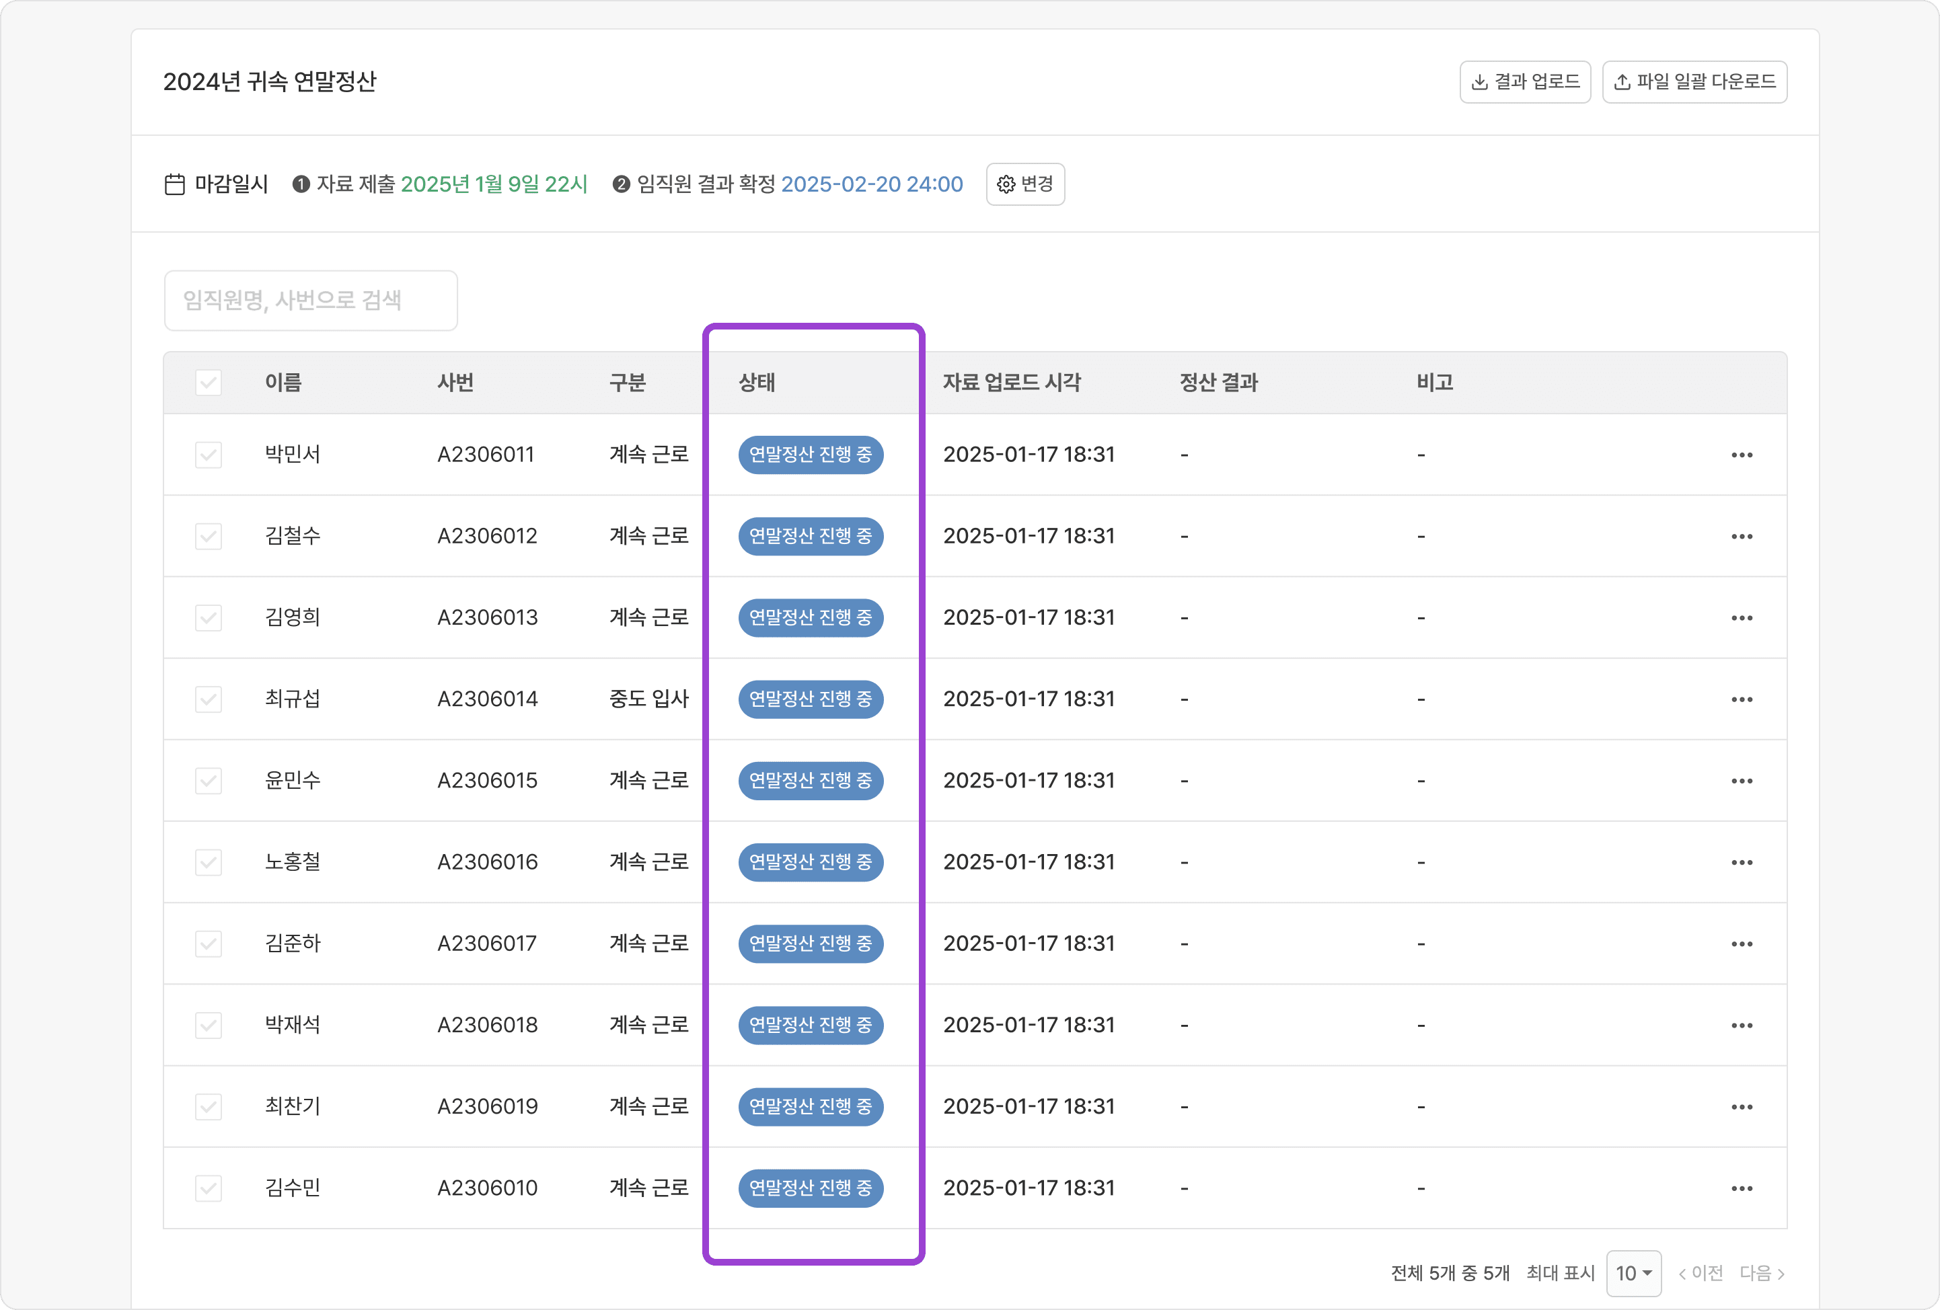Click the 상태 column header
Viewport: 1940px width, 1310px height.
point(756,383)
